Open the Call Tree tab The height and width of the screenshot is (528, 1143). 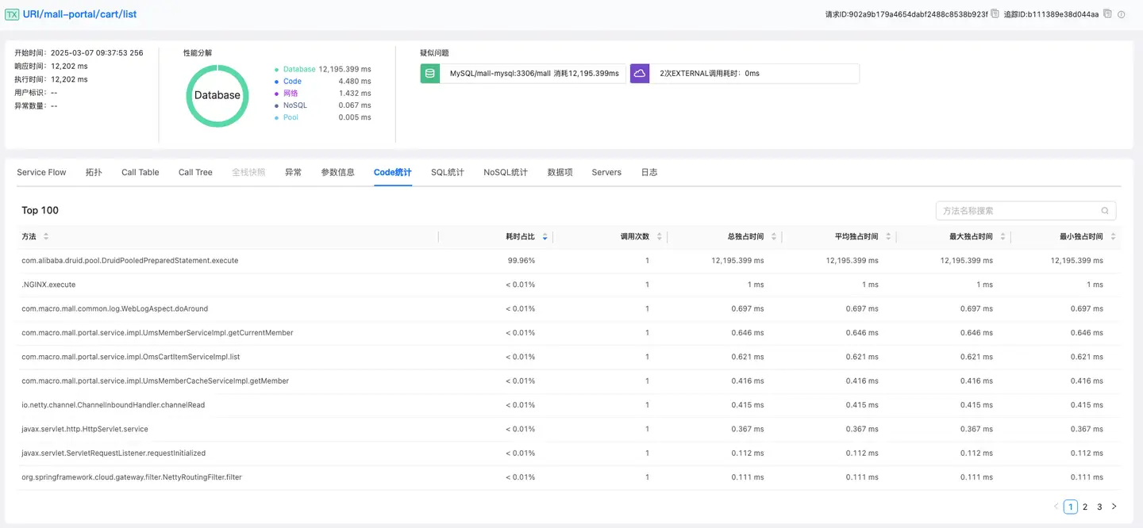pos(195,172)
